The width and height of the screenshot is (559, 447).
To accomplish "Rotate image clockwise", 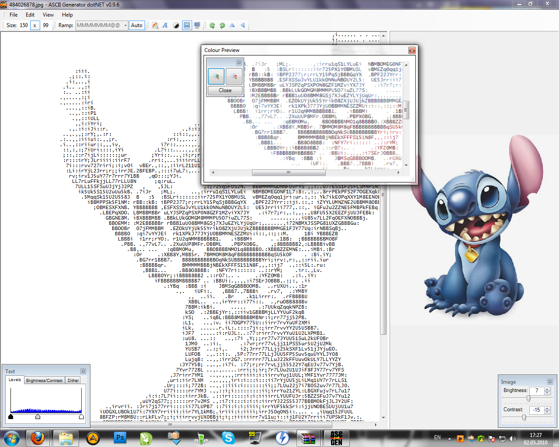I will (222, 25).
